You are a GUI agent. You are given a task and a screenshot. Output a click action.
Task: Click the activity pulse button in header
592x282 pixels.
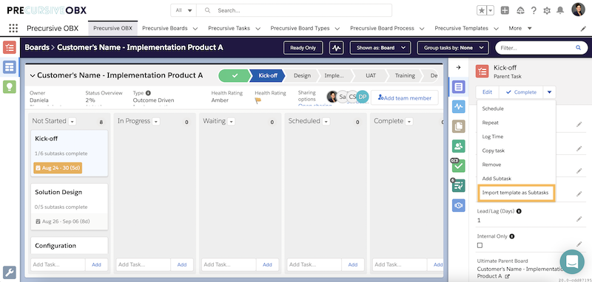click(x=337, y=48)
